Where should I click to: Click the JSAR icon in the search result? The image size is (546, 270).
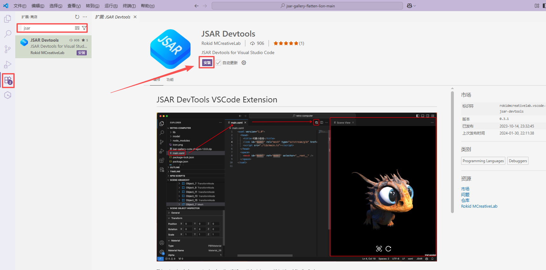24,42
